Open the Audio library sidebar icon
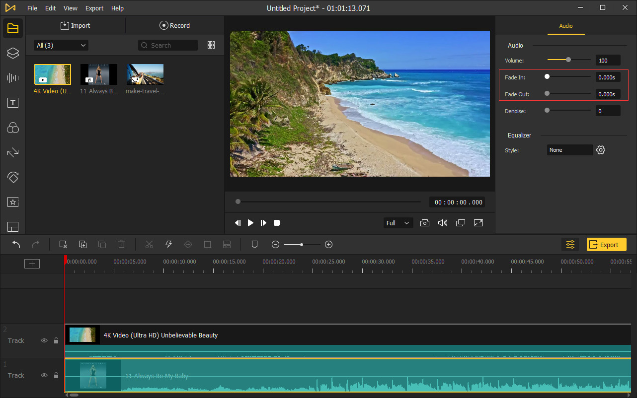 point(13,77)
